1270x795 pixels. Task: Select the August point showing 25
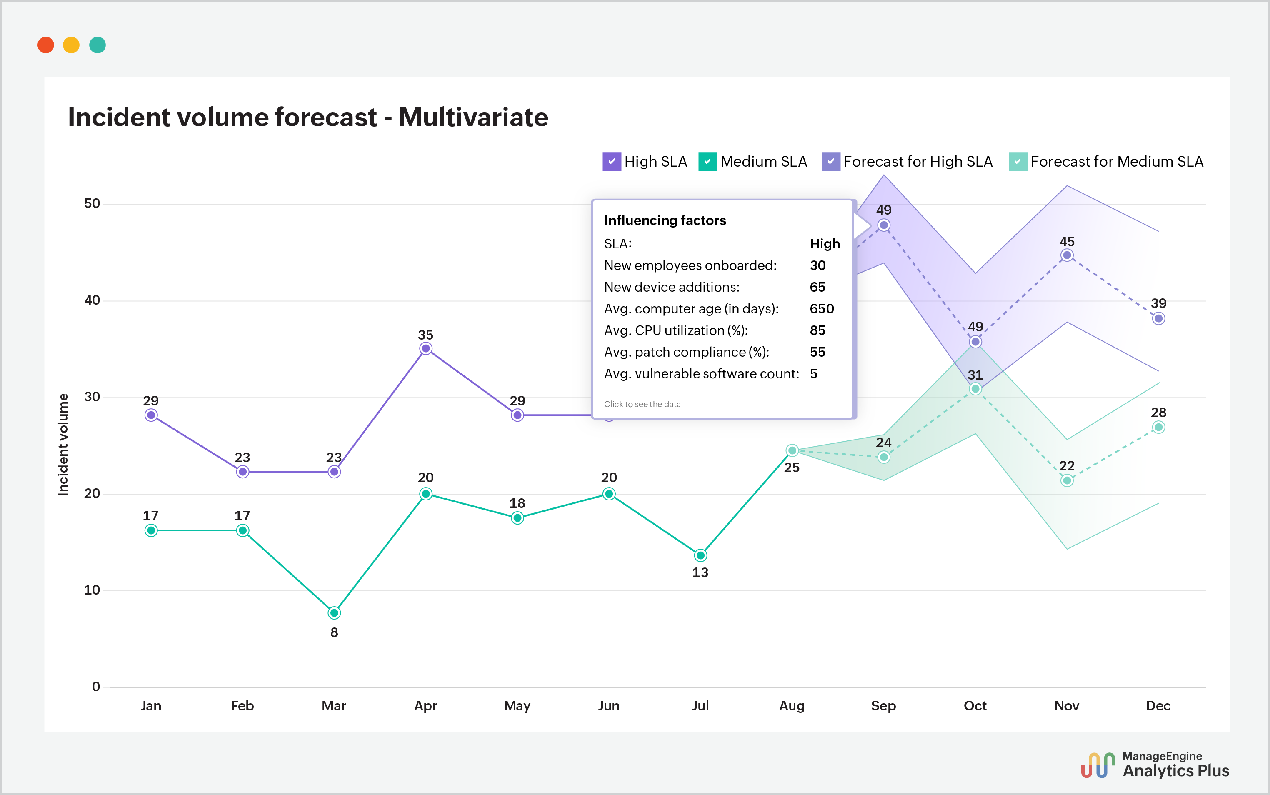(792, 450)
